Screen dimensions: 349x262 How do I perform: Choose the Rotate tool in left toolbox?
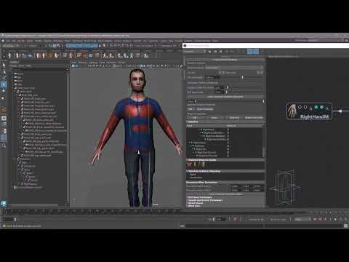(4, 90)
